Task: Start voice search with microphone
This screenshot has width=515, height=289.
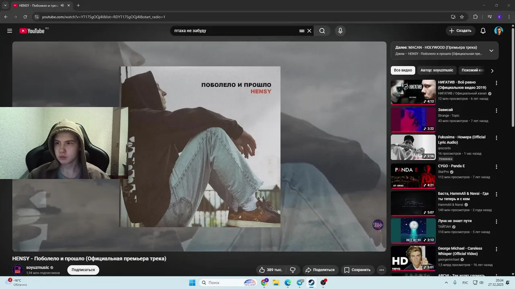Action: [x=340, y=31]
